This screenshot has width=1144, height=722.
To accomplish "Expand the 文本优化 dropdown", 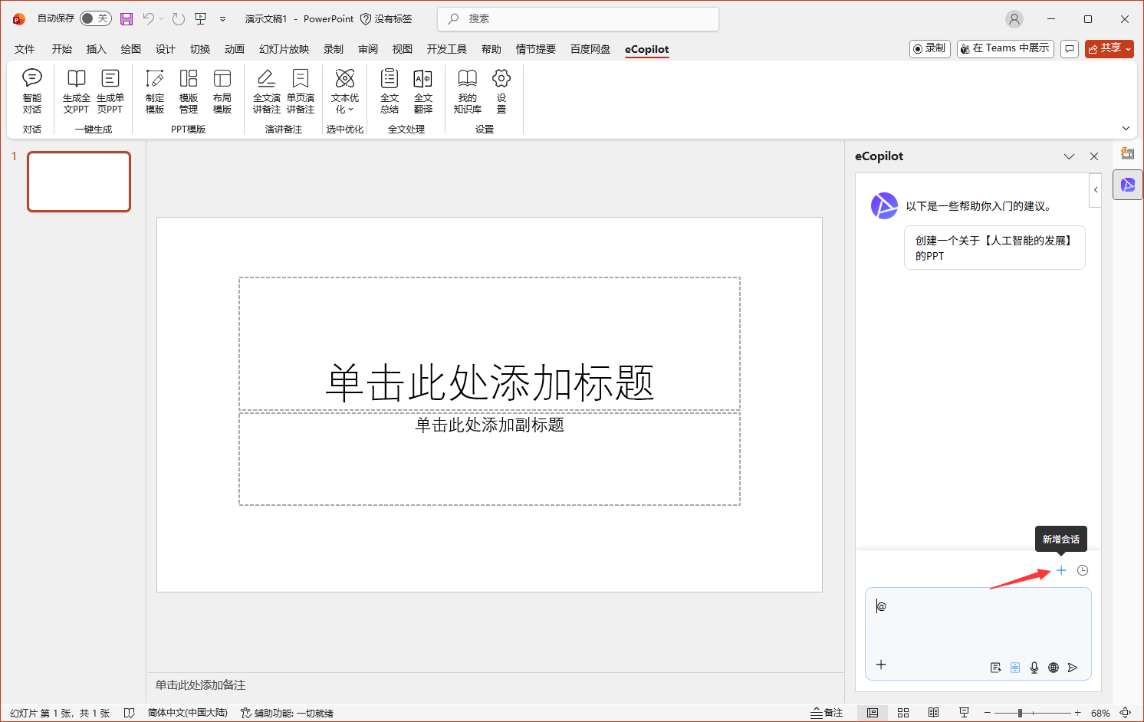I will 345,103.
